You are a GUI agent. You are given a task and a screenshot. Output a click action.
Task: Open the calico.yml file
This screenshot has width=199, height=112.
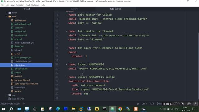coord(19,28)
